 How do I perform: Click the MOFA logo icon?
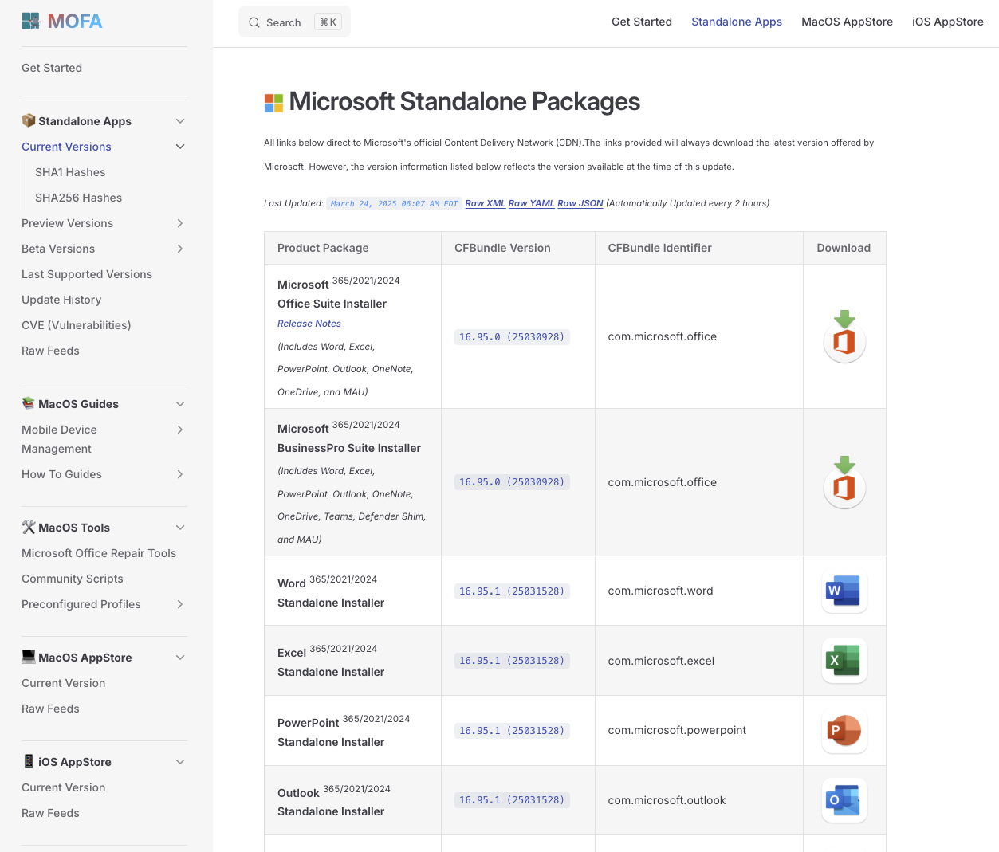click(31, 22)
